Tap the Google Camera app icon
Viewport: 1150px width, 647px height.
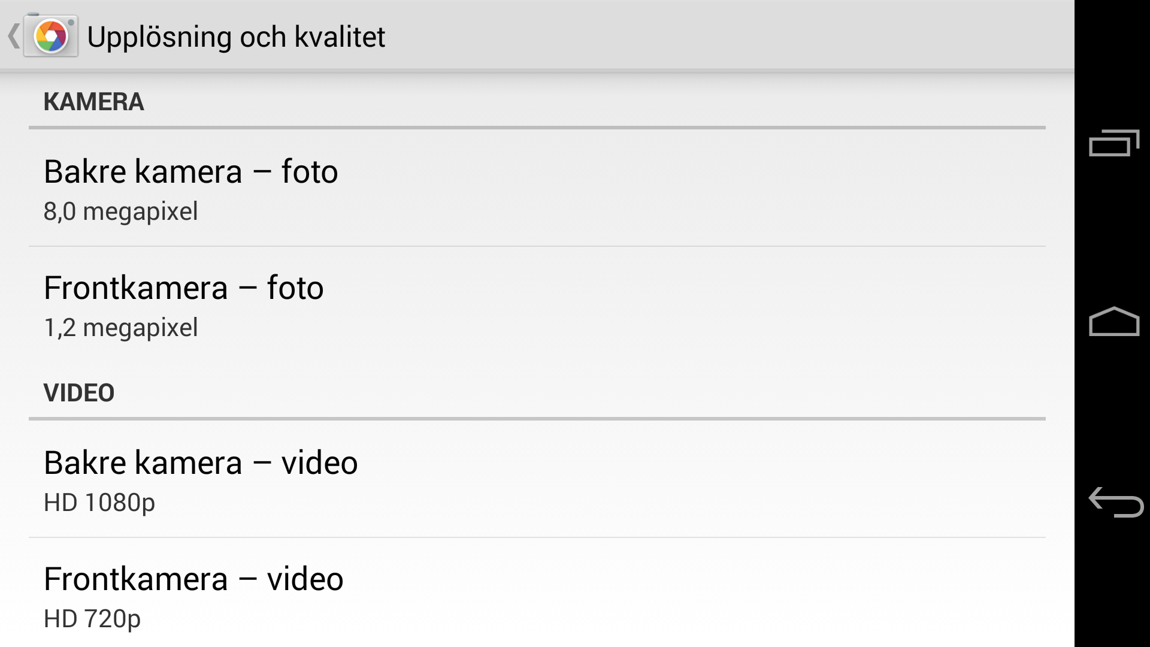click(x=51, y=36)
